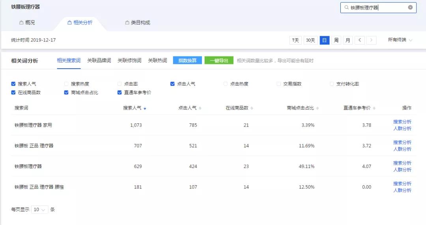Select the 关联热词 sub-tab
This screenshot has width=426, height=225.
(x=157, y=61)
